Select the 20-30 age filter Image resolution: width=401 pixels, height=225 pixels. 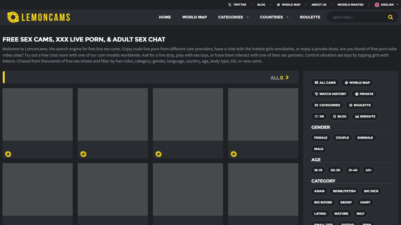(x=335, y=170)
